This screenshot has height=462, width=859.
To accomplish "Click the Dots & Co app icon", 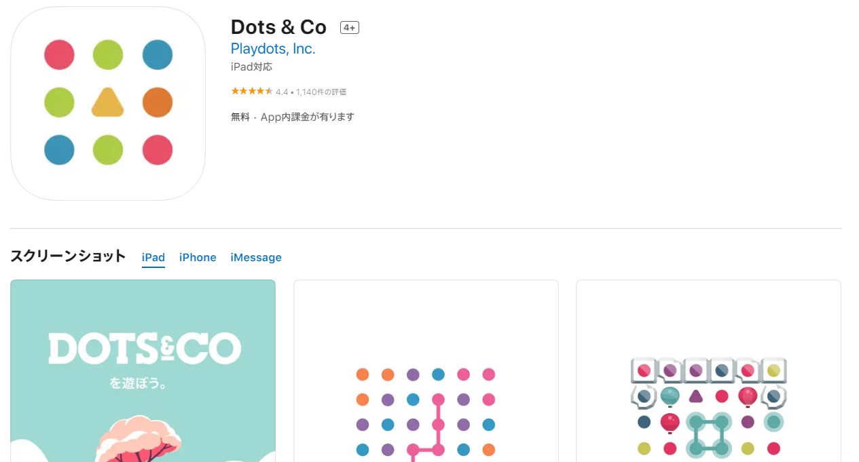I will [108, 103].
